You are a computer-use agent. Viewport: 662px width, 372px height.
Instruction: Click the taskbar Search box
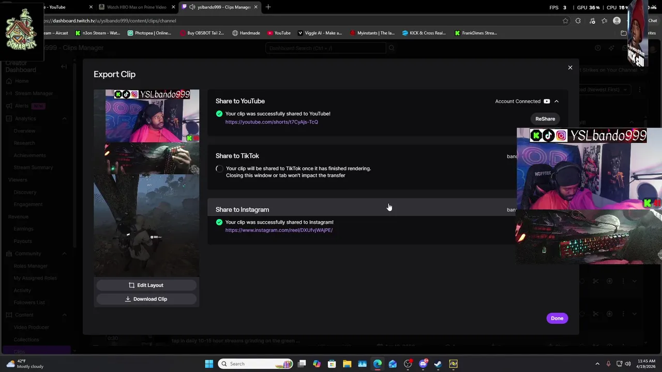(x=255, y=364)
